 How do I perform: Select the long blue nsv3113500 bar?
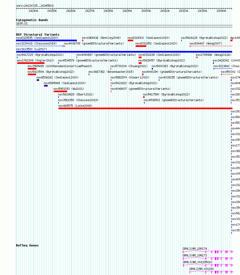tap(124, 52)
